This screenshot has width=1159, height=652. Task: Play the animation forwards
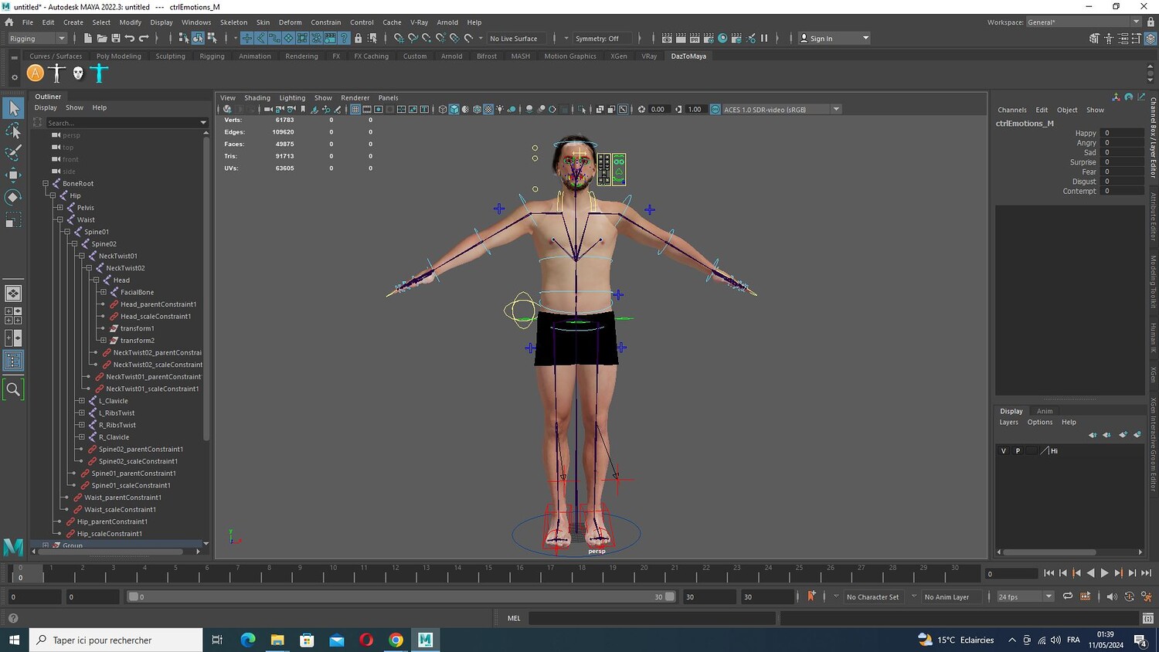tap(1104, 573)
